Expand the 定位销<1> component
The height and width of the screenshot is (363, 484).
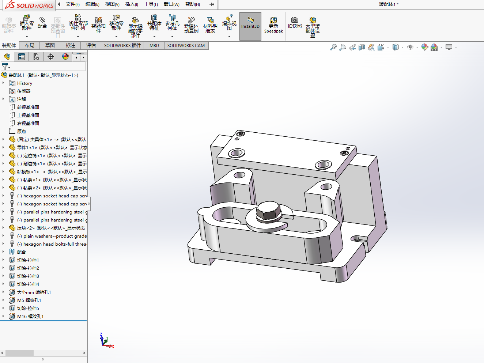coord(3,155)
